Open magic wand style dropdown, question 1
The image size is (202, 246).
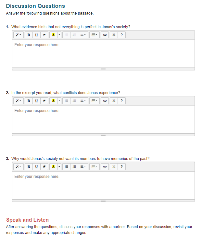click(18, 35)
